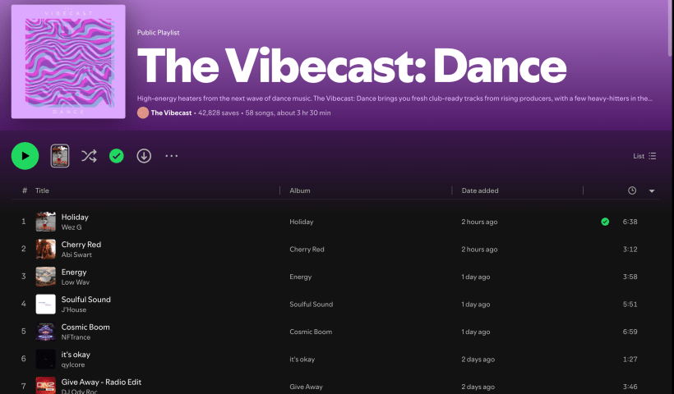Open The Vibecast creator profile link
This screenshot has width=674, height=394.
171,112
